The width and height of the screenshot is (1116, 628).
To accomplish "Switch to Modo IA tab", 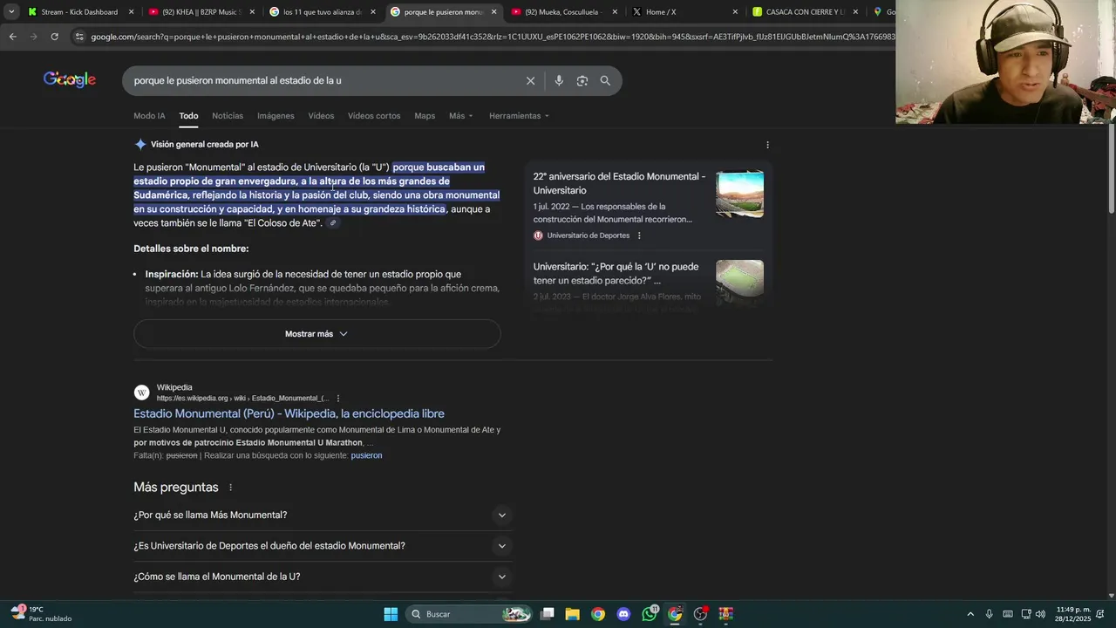I will point(149,116).
